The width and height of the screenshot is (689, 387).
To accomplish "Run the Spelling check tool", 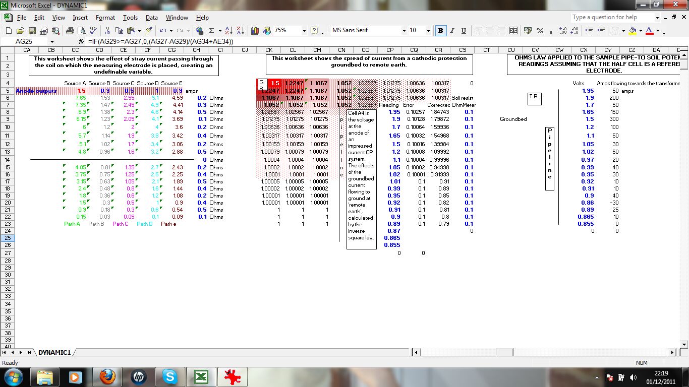I will pos(93,31).
